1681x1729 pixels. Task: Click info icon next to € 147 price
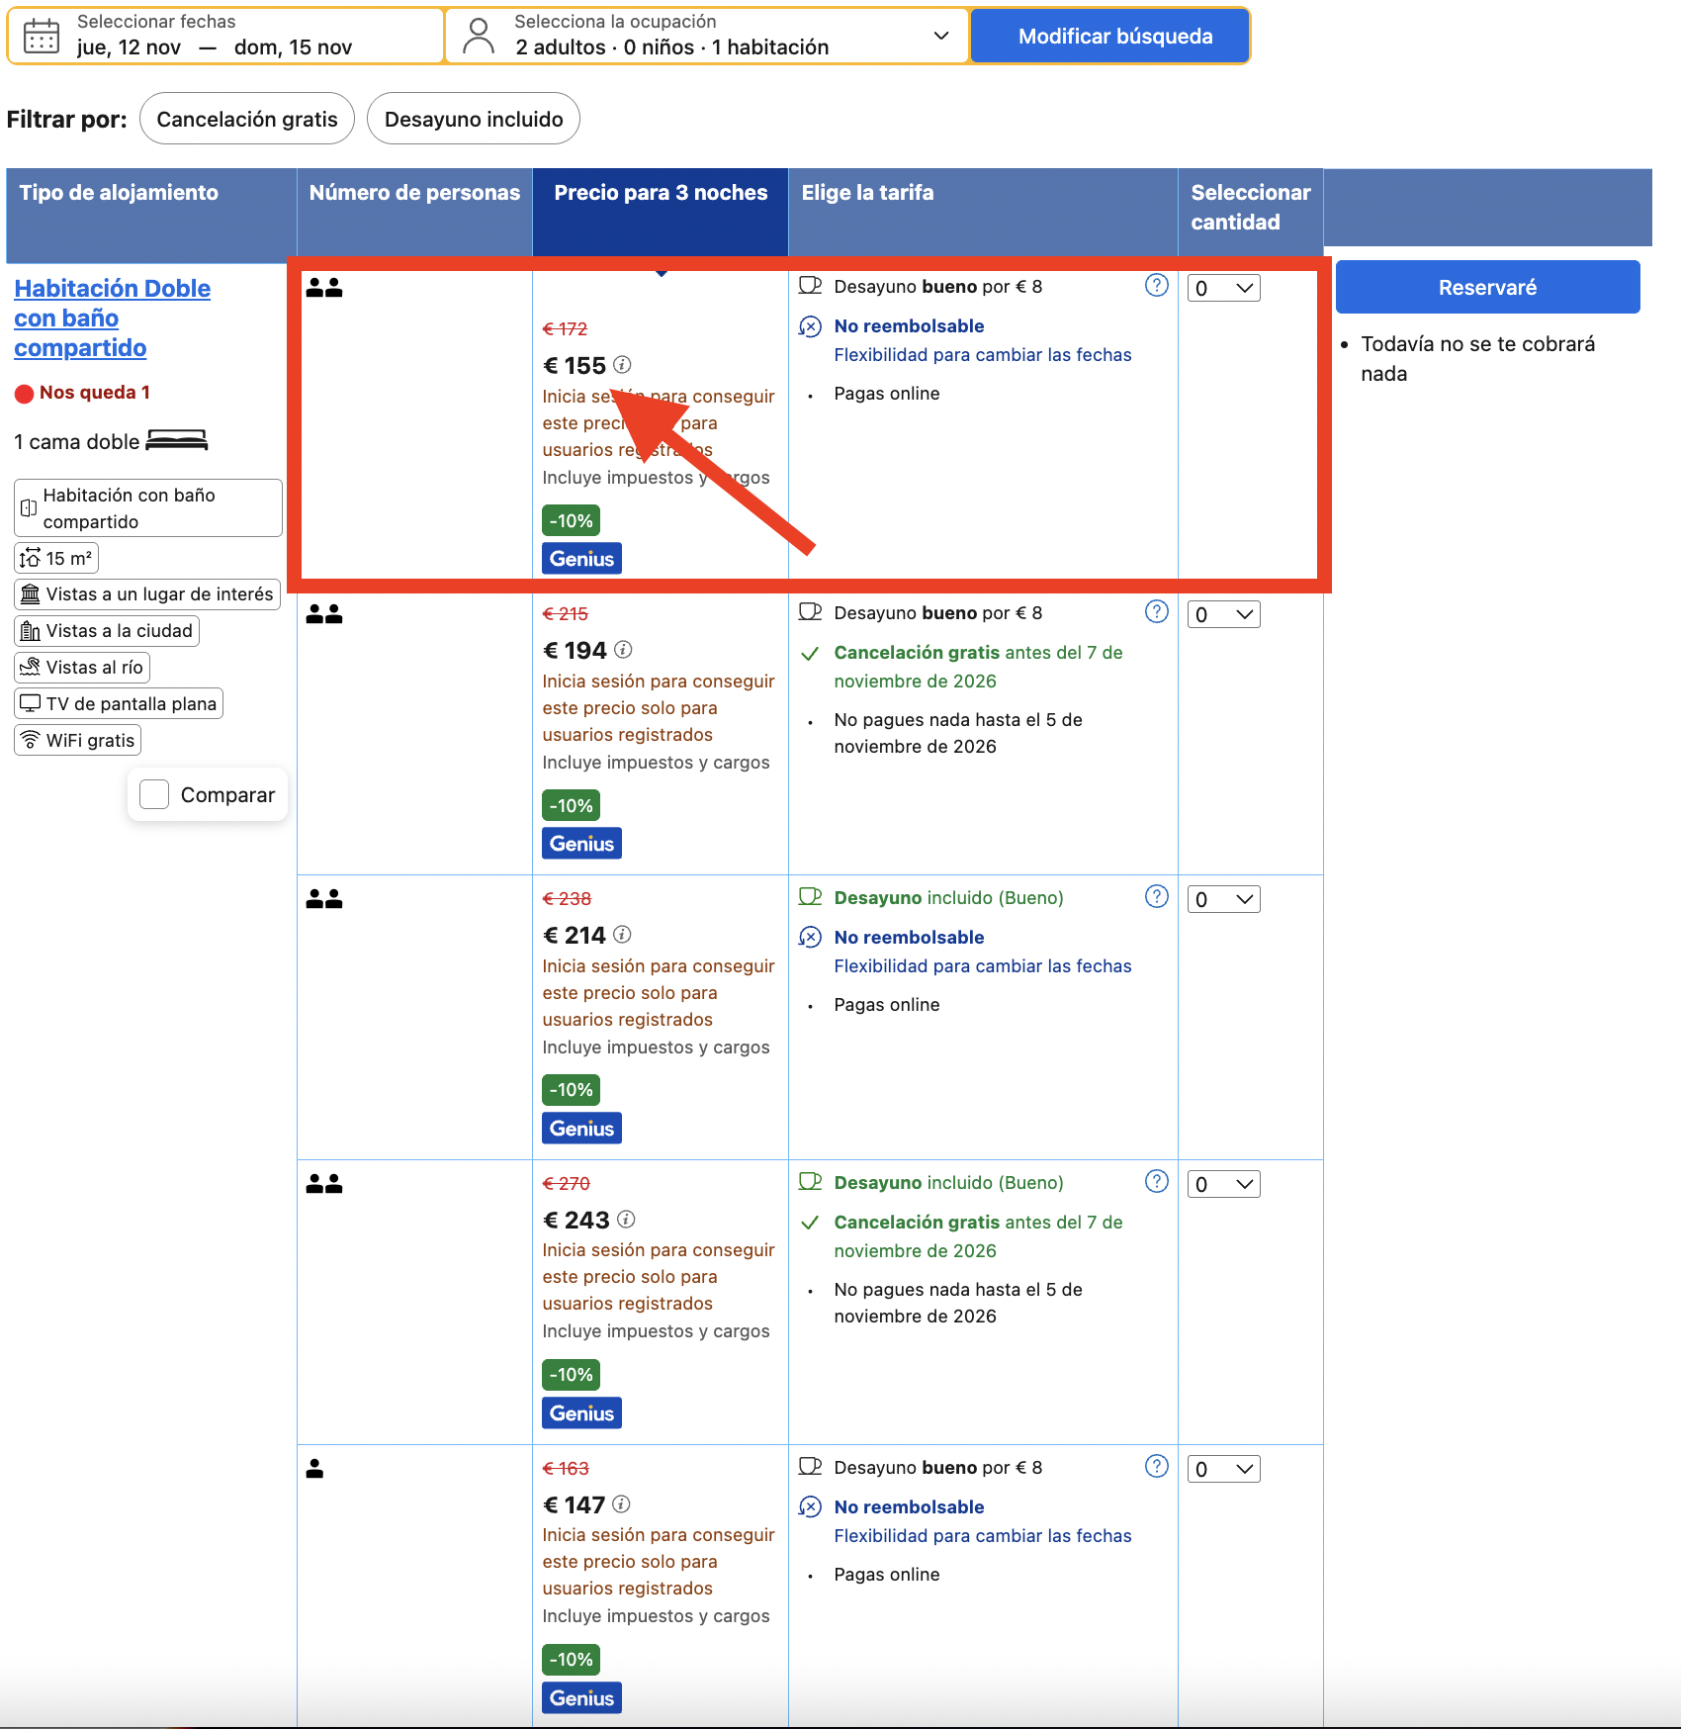(621, 1504)
